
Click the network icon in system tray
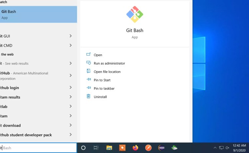pos(221,148)
